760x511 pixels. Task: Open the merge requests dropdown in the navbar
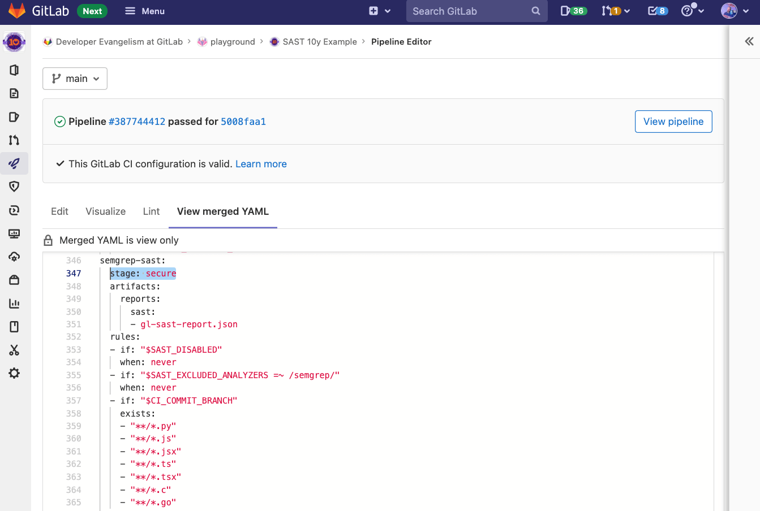click(616, 10)
